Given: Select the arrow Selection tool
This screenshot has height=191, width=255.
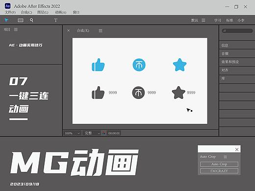Looking at the screenshot, I should [x=6, y=20].
